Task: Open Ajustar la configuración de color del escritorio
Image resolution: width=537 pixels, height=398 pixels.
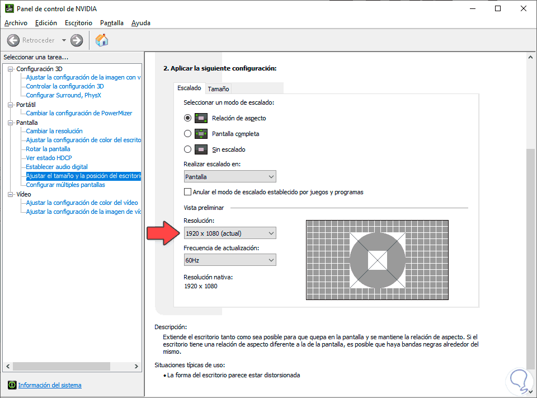Action: click(x=83, y=140)
